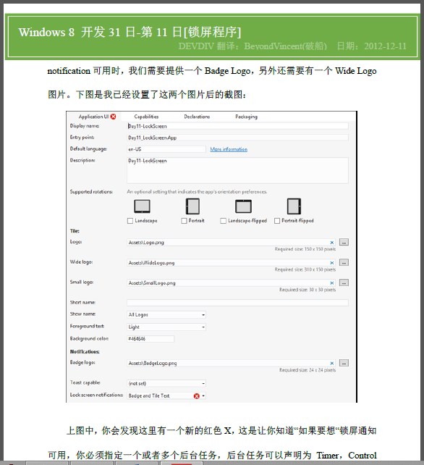Browse for Wide logo with ellipsis button
The height and width of the screenshot is (465, 424).
coord(344,262)
